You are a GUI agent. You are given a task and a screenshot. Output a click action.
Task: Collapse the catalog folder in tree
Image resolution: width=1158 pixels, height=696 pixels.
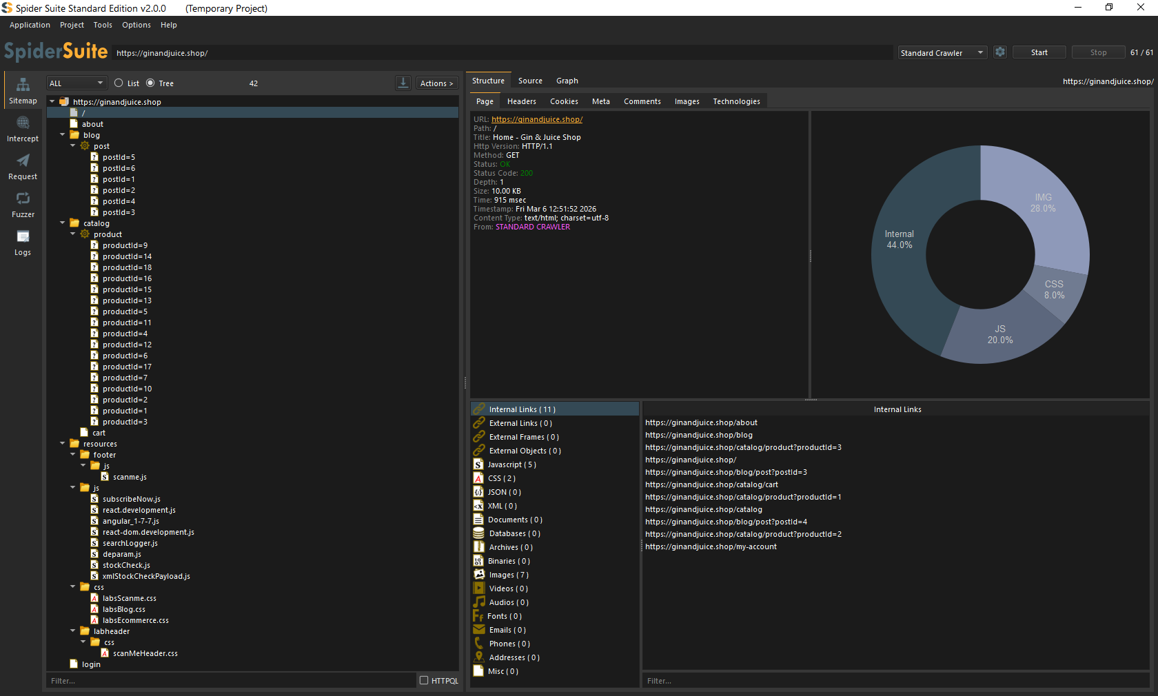[x=63, y=223]
